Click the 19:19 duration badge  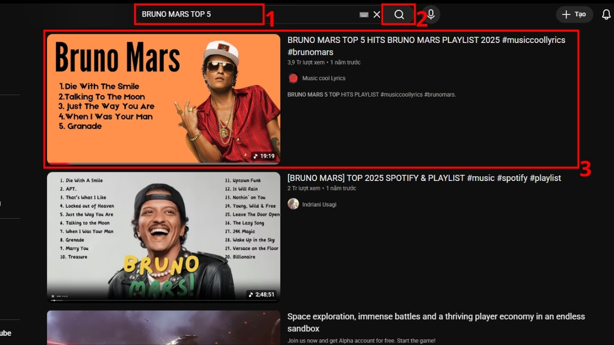pyautogui.click(x=264, y=156)
